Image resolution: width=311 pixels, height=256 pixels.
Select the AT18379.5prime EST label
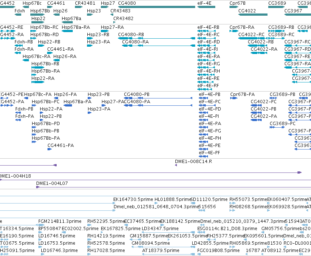[x=161, y=251]
